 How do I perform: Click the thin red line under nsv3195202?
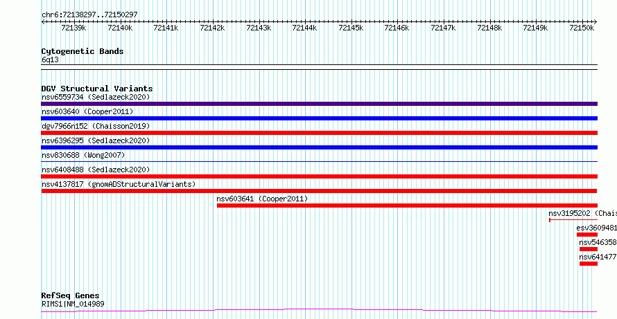pos(573,220)
